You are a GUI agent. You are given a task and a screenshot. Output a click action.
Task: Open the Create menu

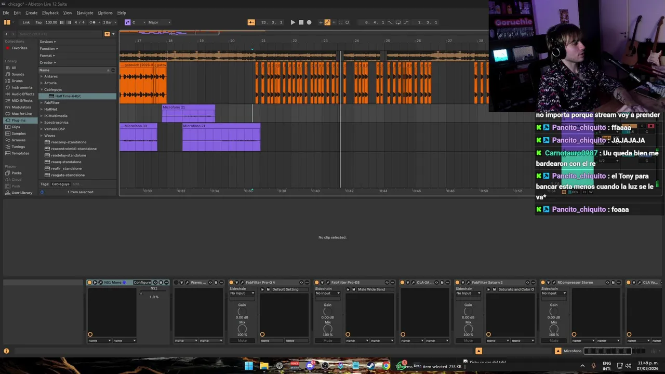coord(31,12)
